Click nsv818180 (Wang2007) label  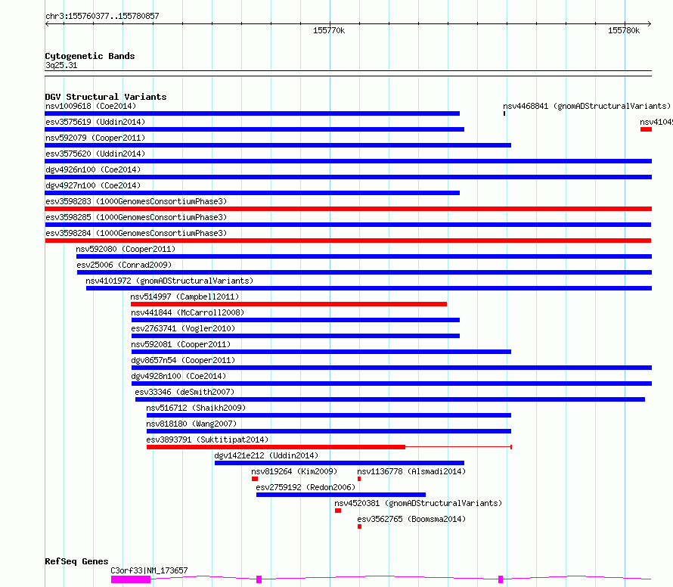click(x=191, y=424)
